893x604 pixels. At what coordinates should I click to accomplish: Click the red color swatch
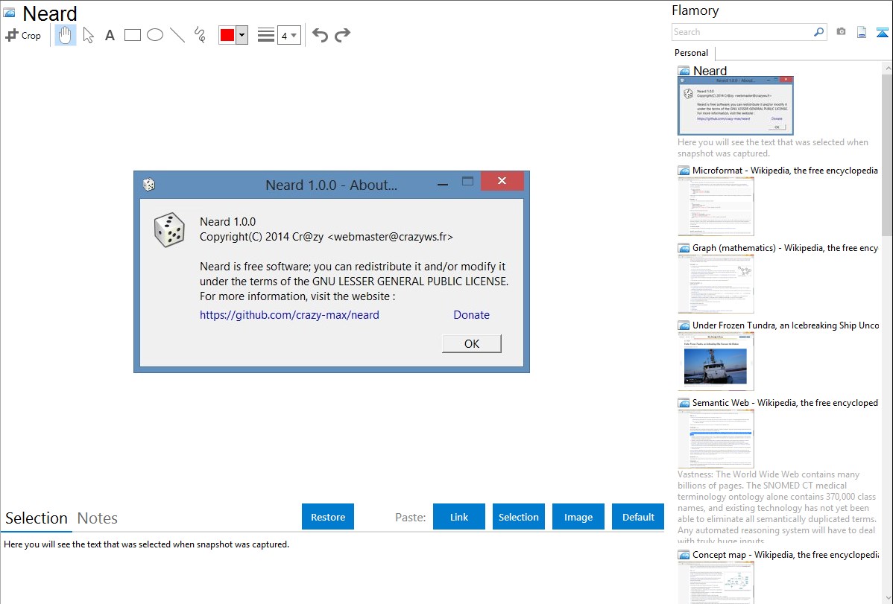227,35
